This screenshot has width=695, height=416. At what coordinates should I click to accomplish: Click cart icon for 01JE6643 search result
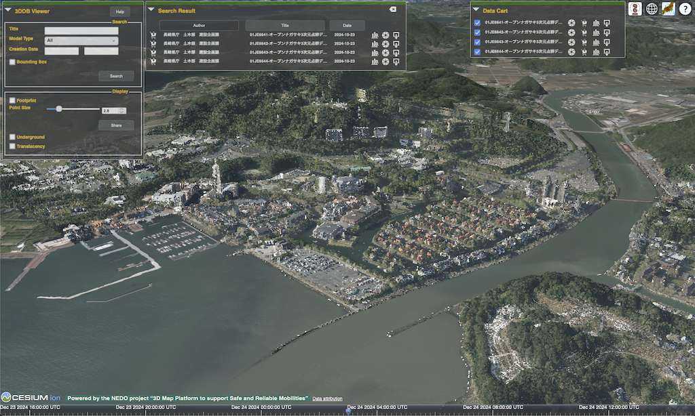tap(153, 53)
